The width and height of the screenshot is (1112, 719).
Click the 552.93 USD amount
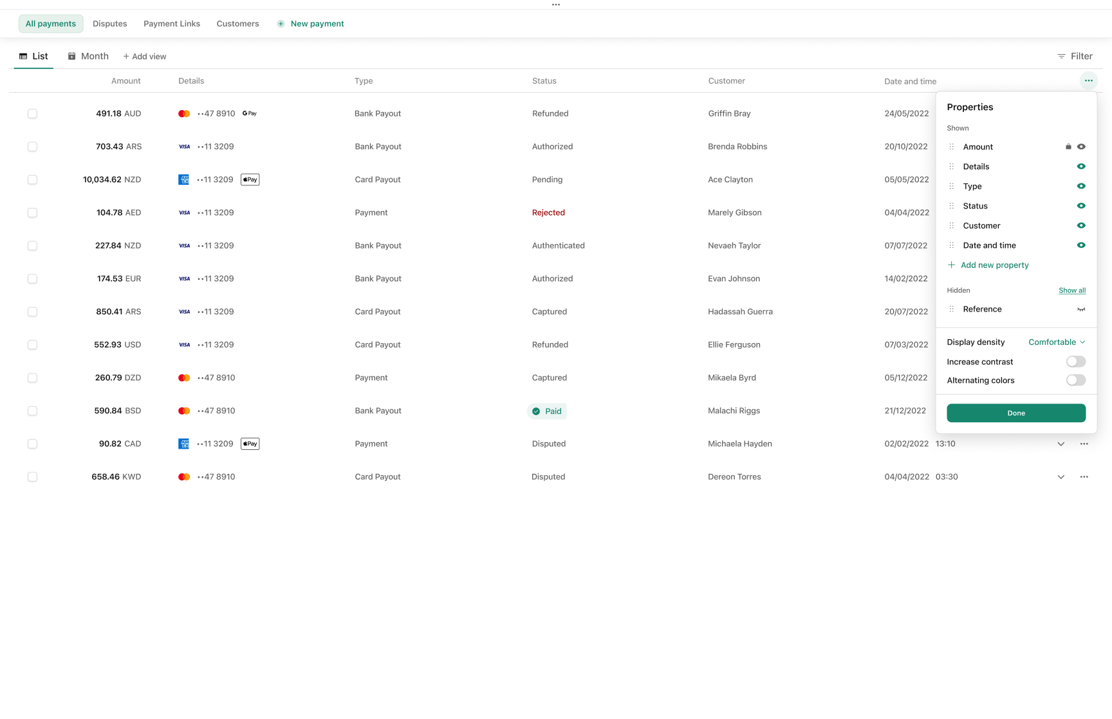tap(117, 344)
